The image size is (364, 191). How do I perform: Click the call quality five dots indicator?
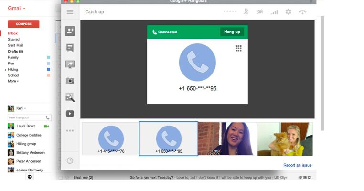click(230, 11)
